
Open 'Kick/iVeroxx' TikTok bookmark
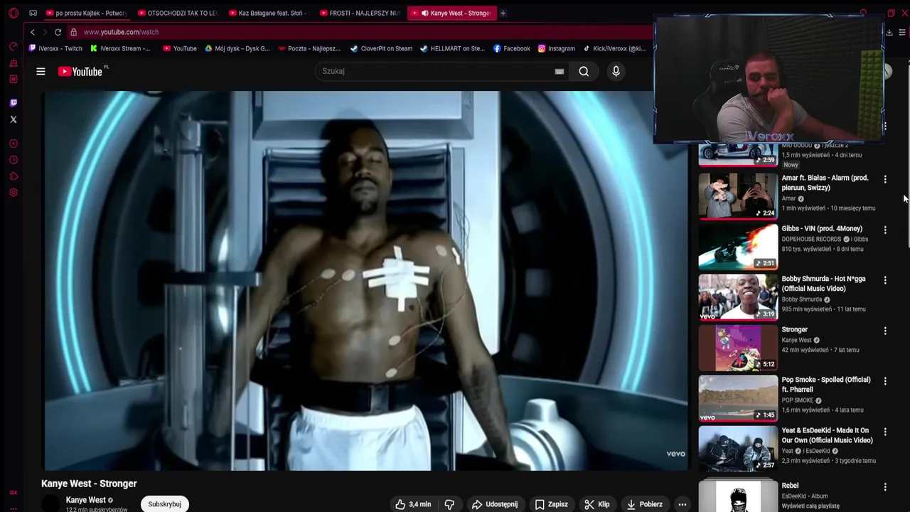point(614,48)
